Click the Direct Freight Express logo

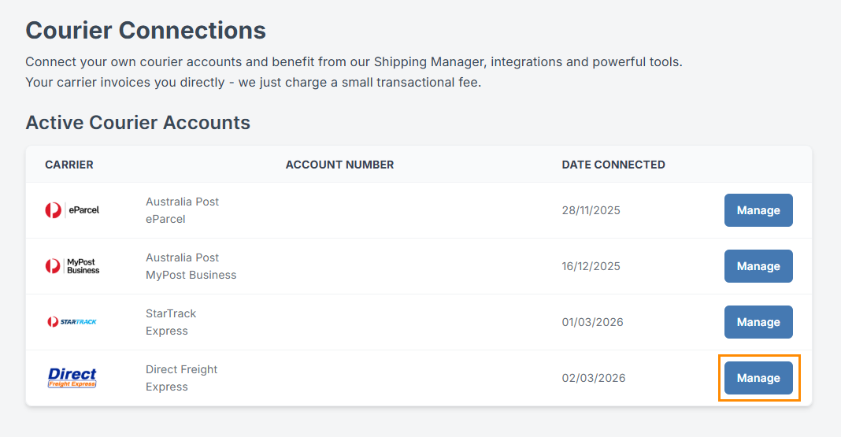tap(72, 378)
